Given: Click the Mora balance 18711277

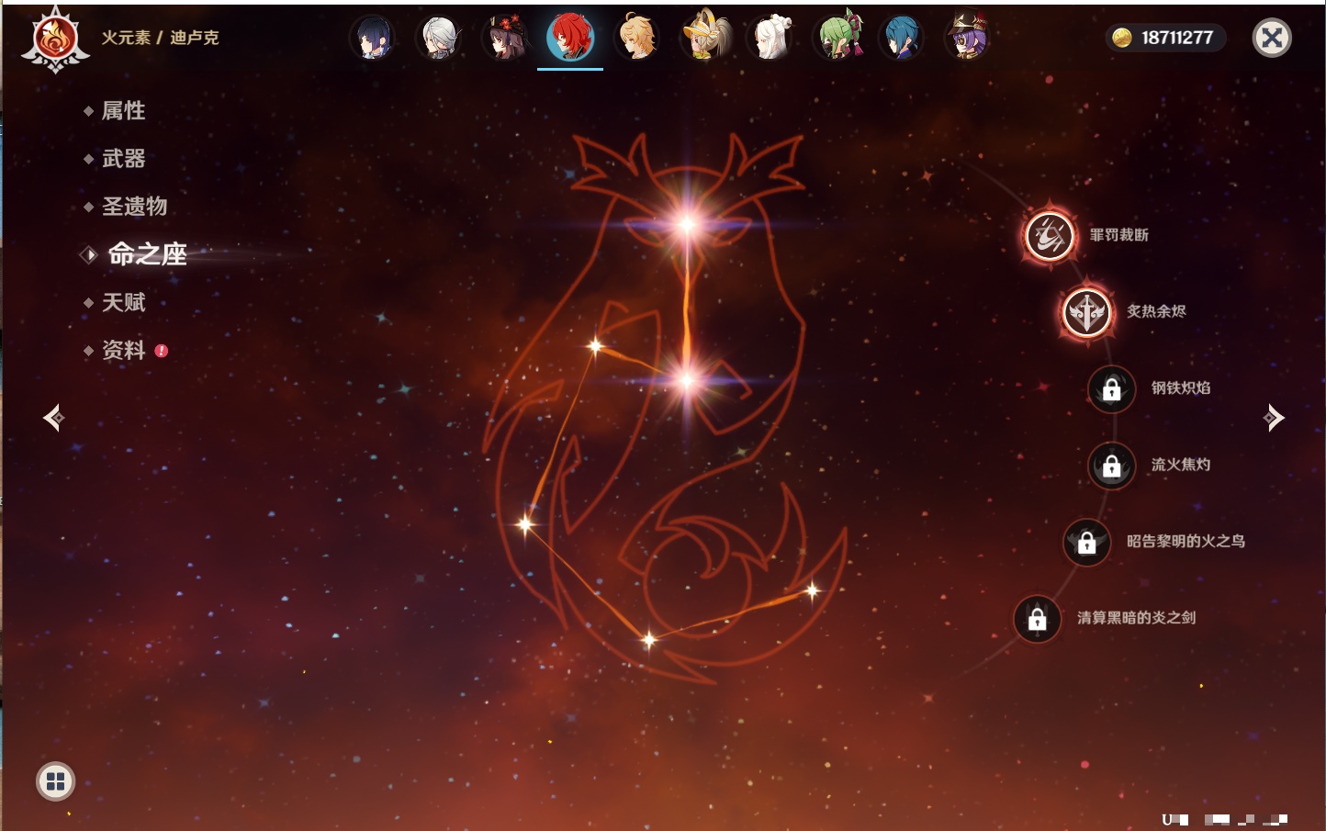Looking at the screenshot, I should pyautogui.click(x=1177, y=38).
